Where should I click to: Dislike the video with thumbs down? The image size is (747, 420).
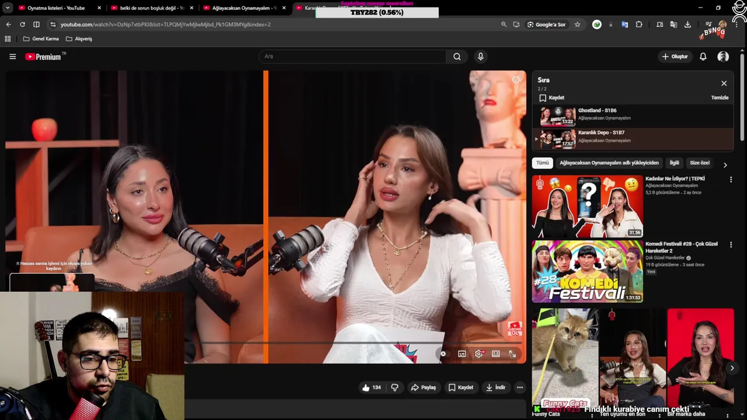(x=395, y=387)
